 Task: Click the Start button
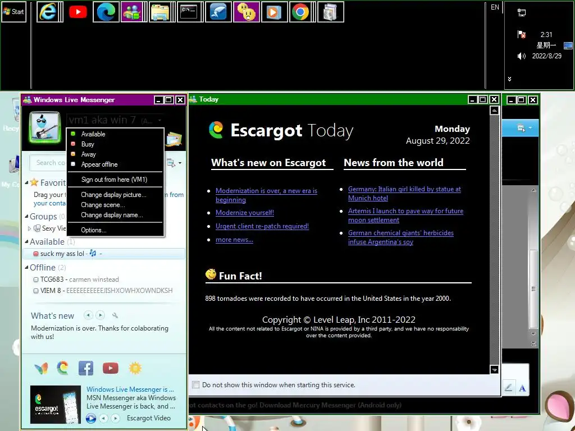tap(13, 12)
